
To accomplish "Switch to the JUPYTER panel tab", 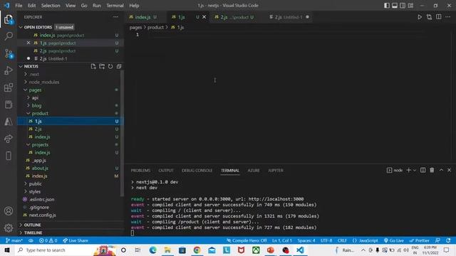I will 276,171.
